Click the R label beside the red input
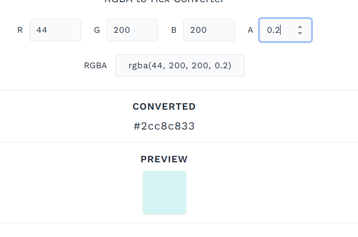 pos(20,30)
